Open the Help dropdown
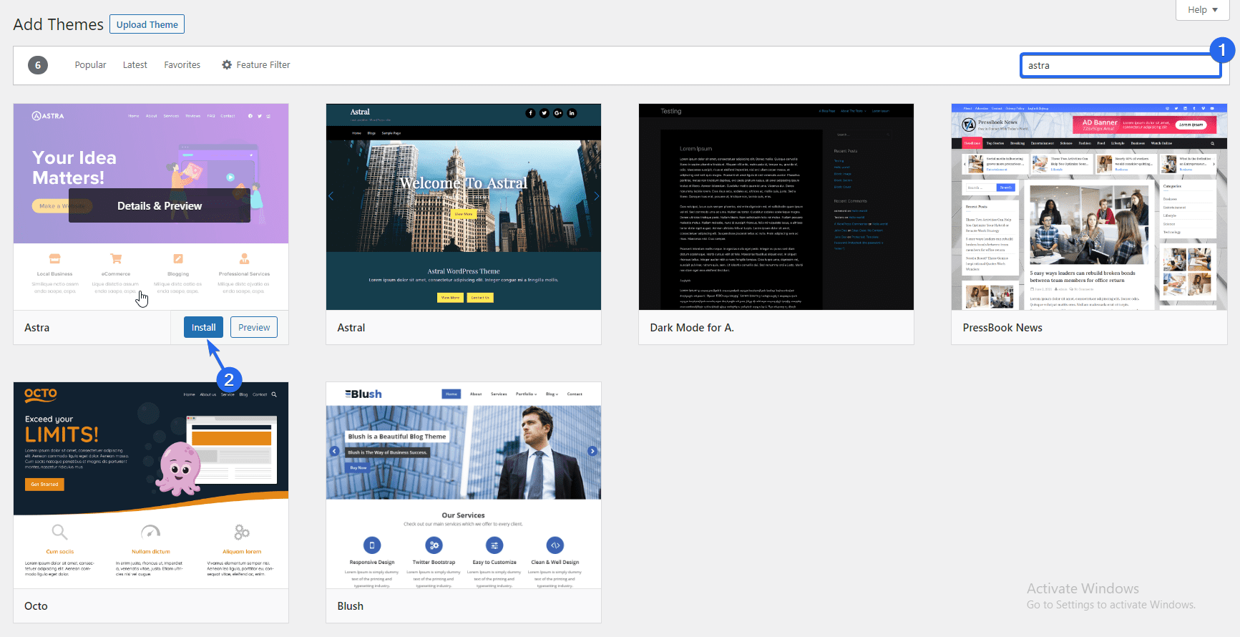 1202,9
